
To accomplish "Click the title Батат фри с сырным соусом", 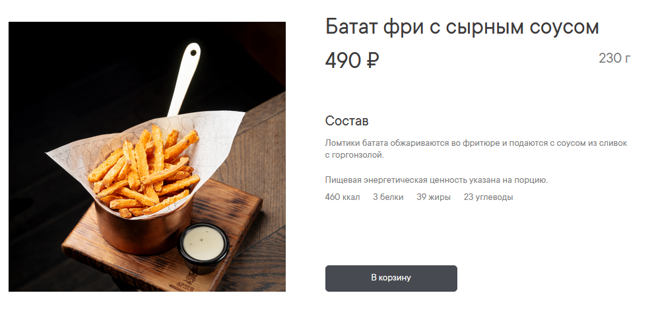I will 462,27.
